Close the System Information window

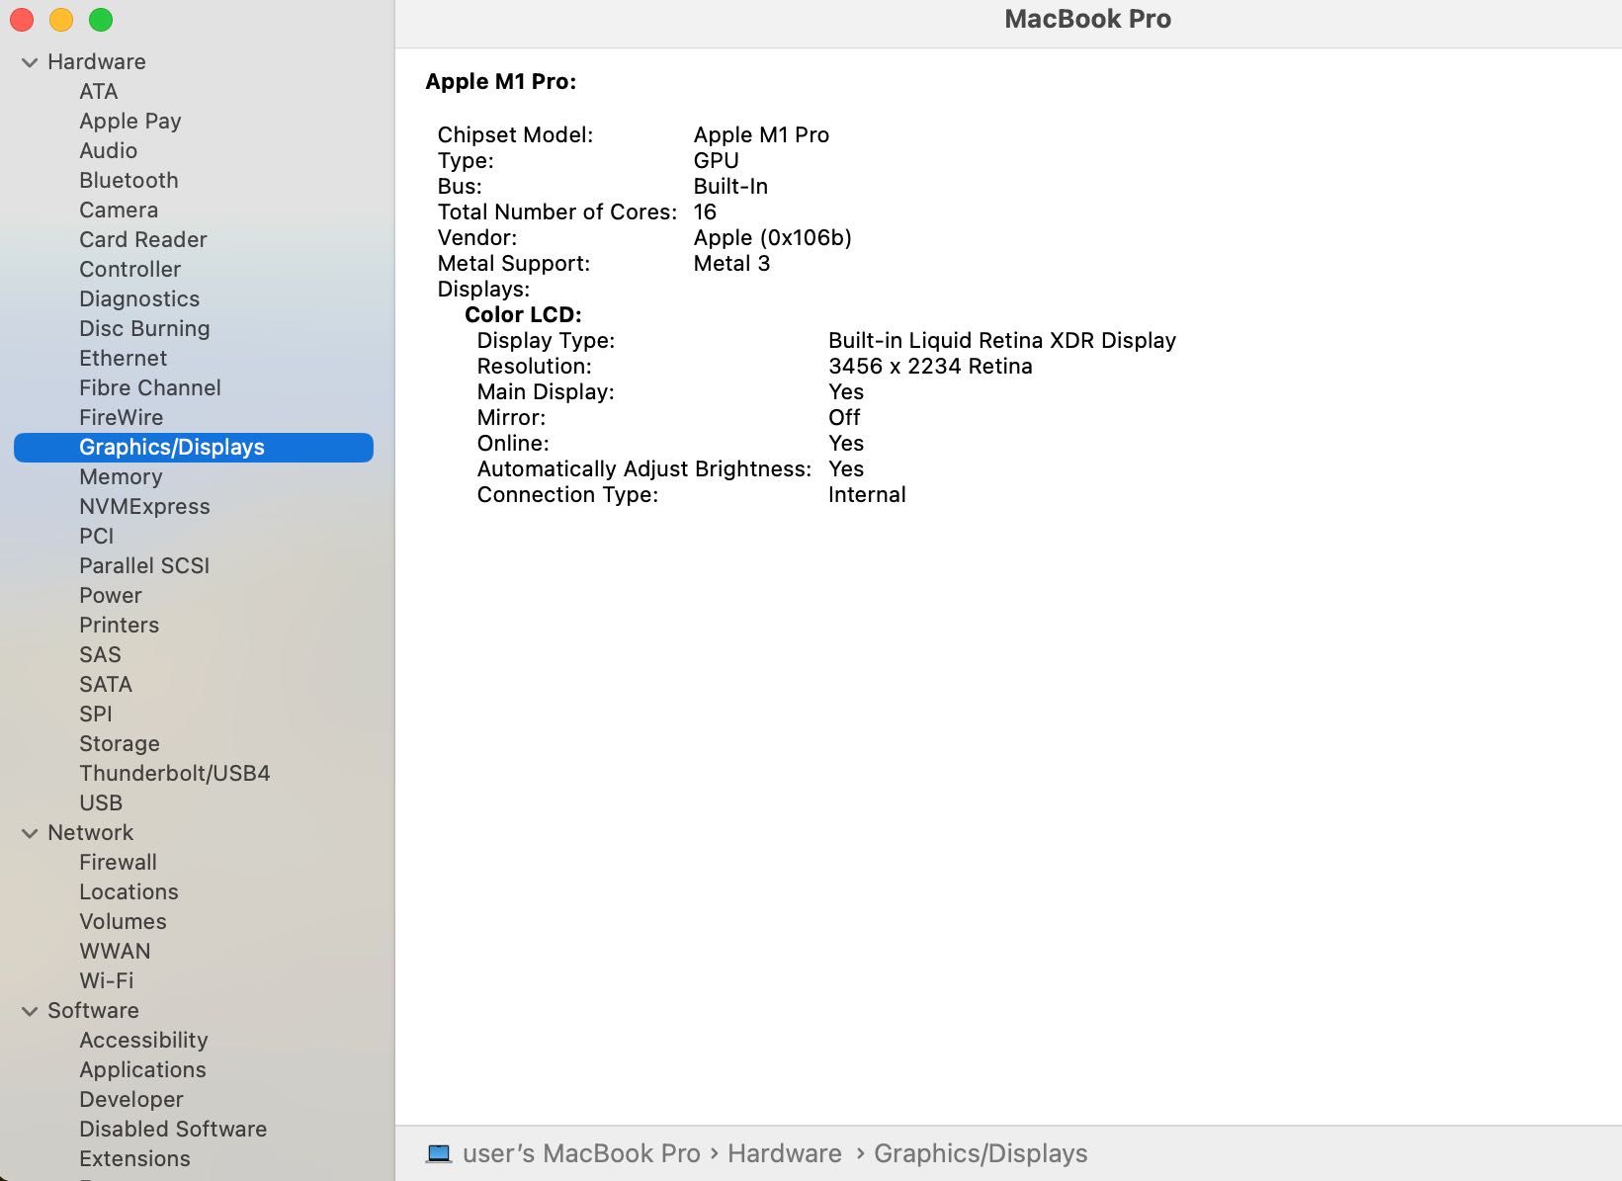[x=22, y=20]
